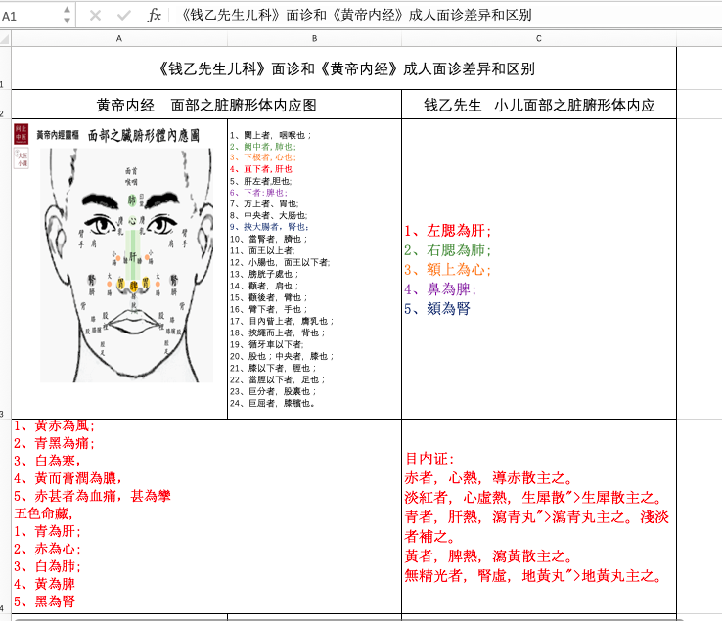Select column A header
Viewport: 722px width, 621px height.
tap(119, 39)
